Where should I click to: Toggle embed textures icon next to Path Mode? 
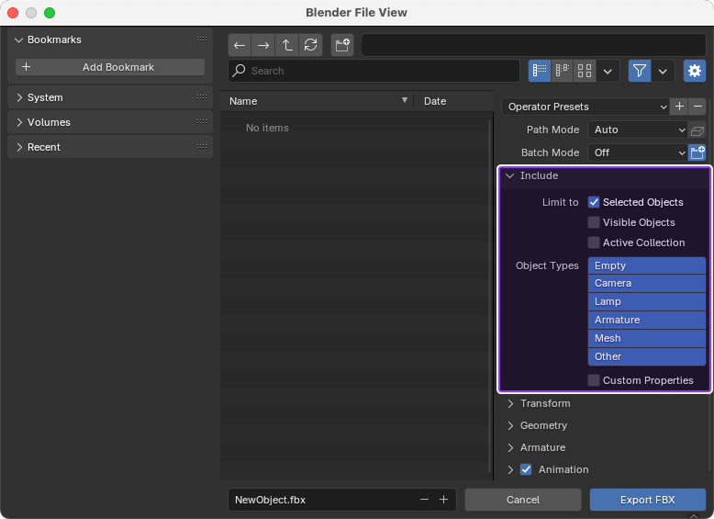697,130
